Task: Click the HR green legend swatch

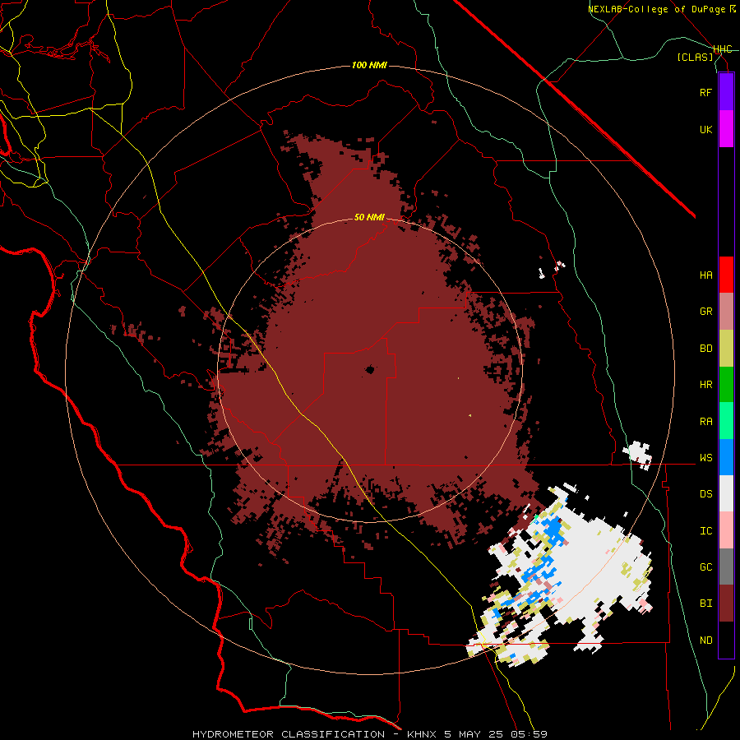Action: coord(726,385)
